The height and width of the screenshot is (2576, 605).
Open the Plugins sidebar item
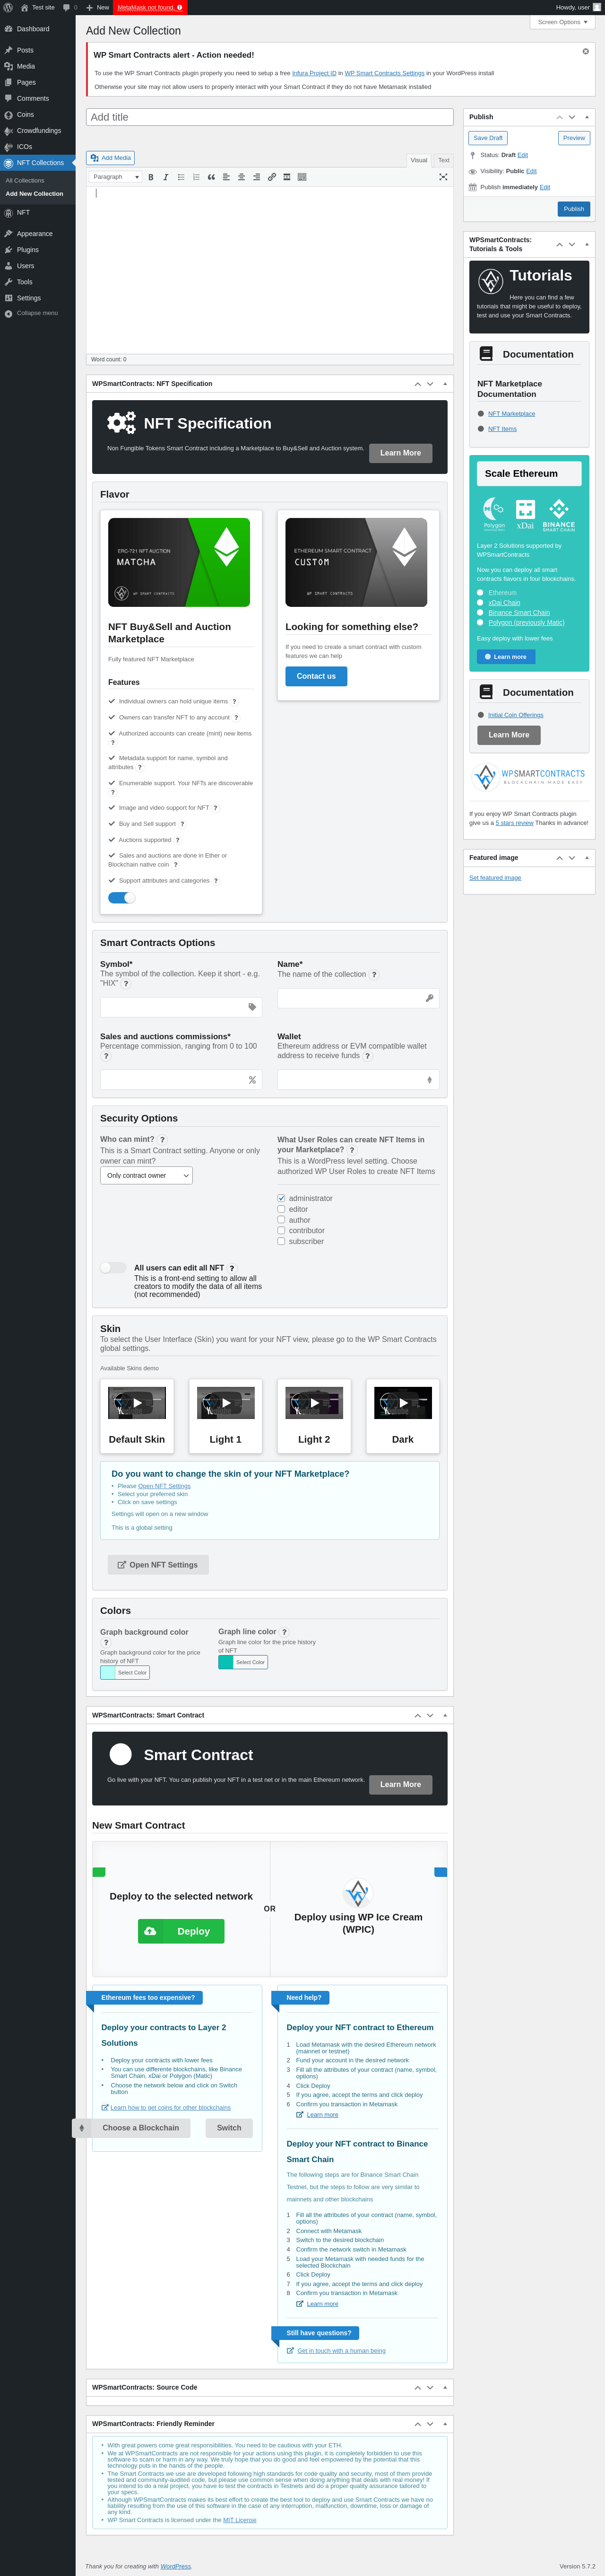[37, 250]
